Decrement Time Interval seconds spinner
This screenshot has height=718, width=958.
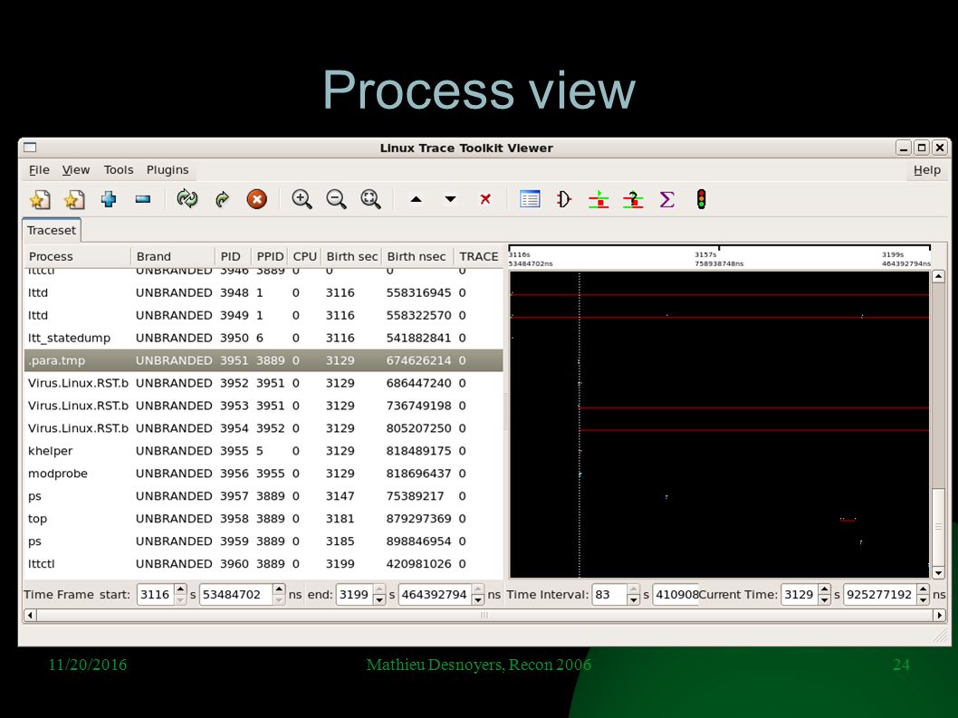click(x=634, y=600)
